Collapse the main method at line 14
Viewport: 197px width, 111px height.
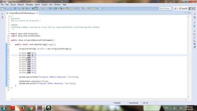click(x=10, y=44)
